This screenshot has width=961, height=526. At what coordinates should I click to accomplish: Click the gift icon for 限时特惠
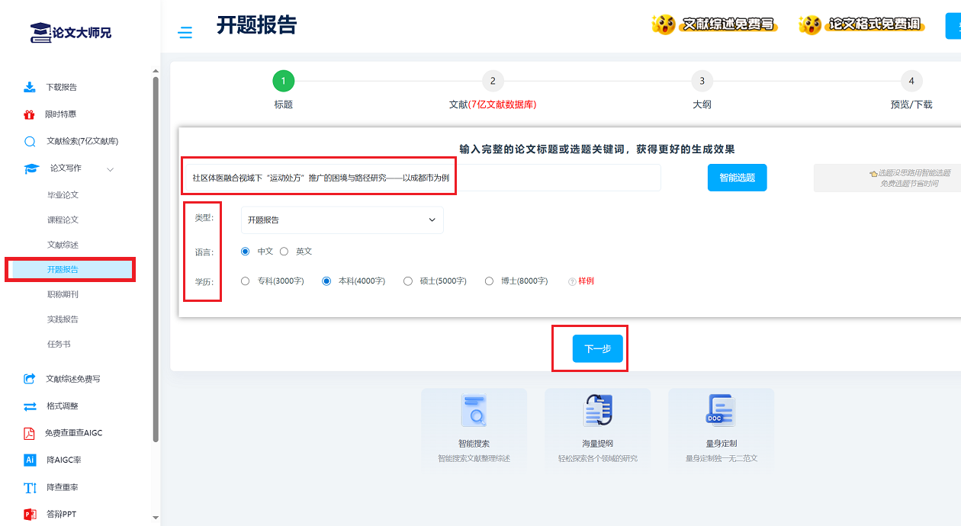click(x=29, y=114)
